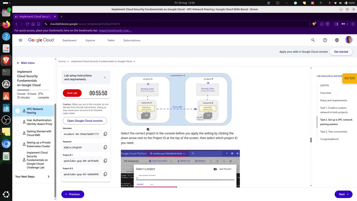Screen dimensions: 357x201
Task: Copy the Project ID 1 value
Action: click(105, 161)
